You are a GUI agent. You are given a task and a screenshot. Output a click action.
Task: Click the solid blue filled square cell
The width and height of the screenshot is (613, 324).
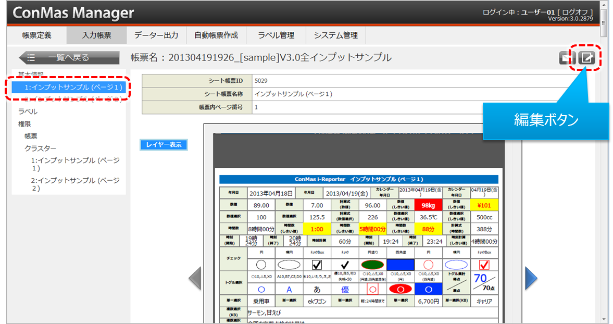401,265
